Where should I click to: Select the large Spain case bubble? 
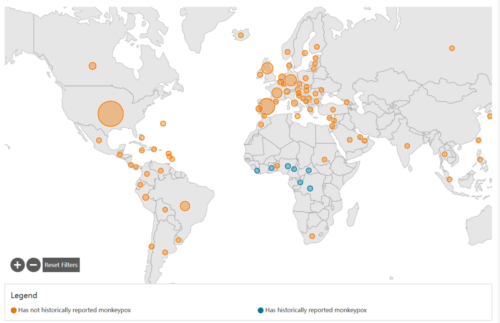point(267,106)
